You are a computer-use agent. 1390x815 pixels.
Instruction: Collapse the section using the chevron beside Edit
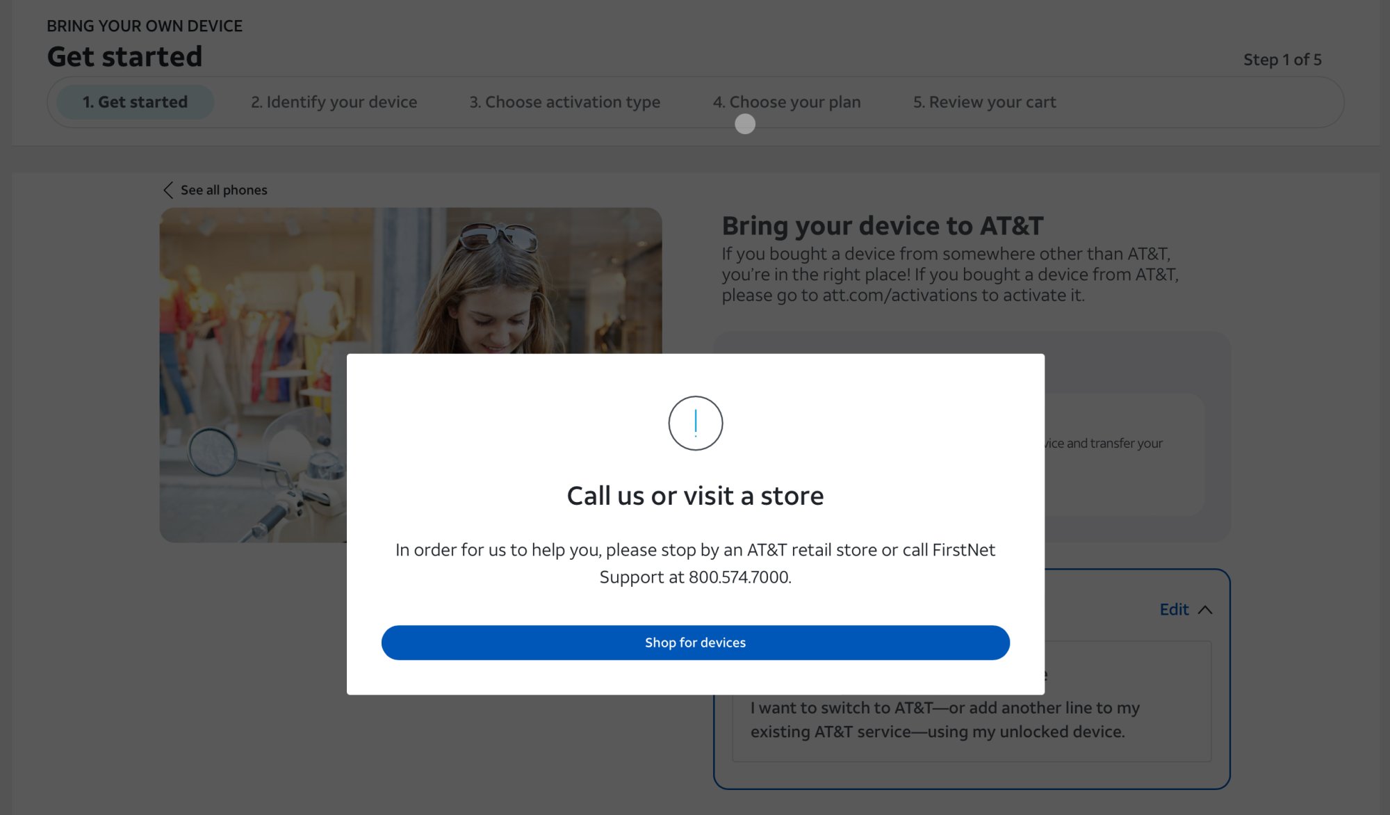(1205, 610)
